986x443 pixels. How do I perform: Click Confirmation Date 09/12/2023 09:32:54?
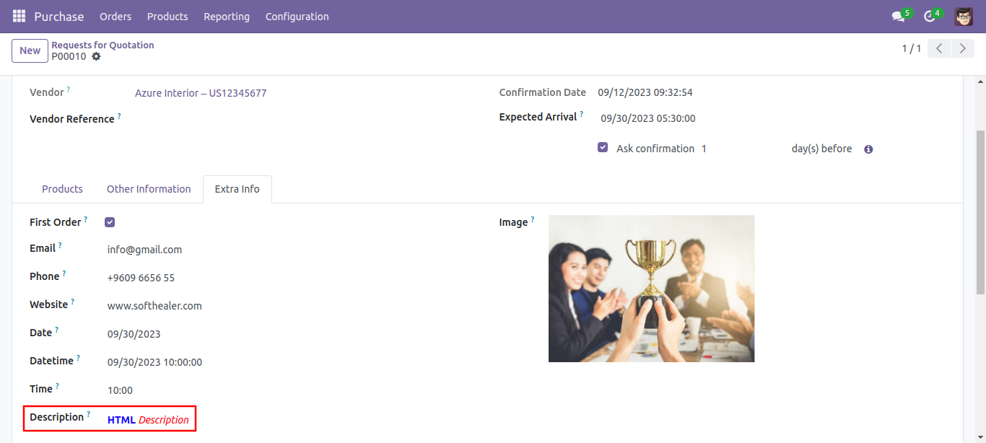645,92
